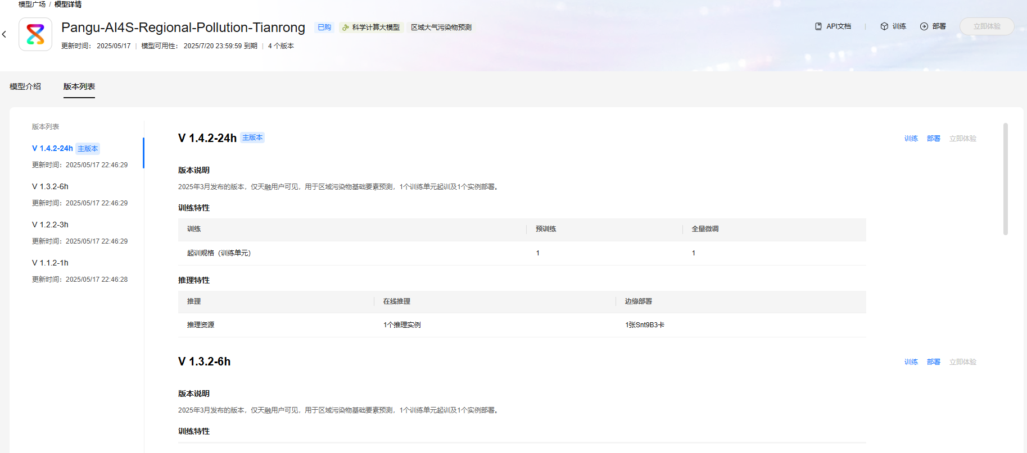Click 部署 link for V 1.4.2-24h

pyautogui.click(x=934, y=139)
